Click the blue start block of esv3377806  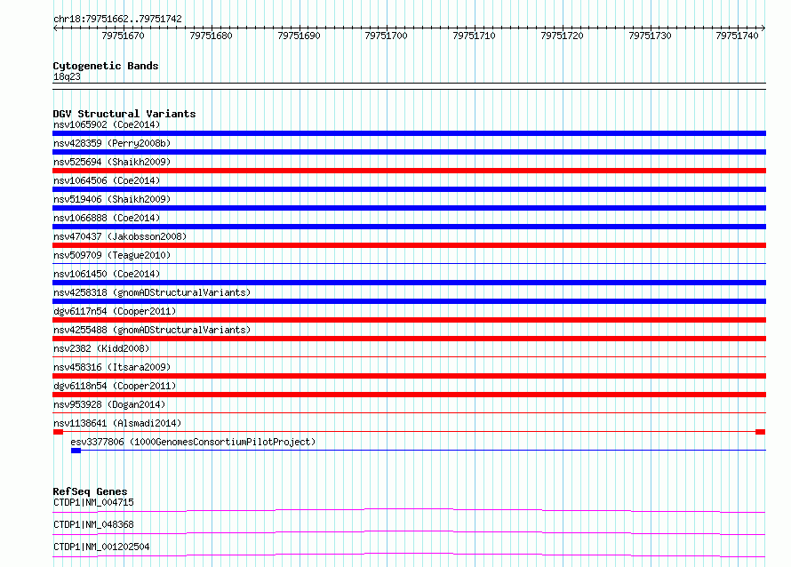click(x=76, y=451)
